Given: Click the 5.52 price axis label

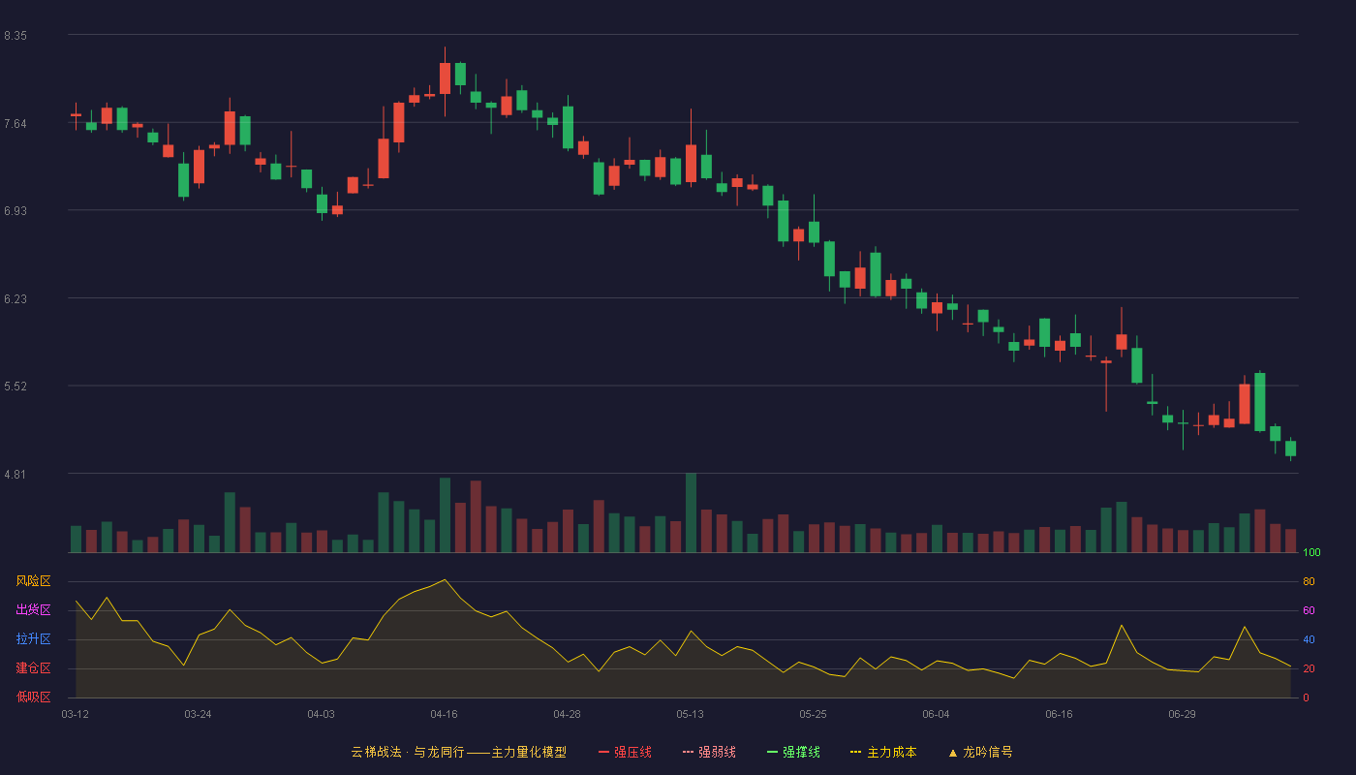Looking at the screenshot, I should (15, 387).
